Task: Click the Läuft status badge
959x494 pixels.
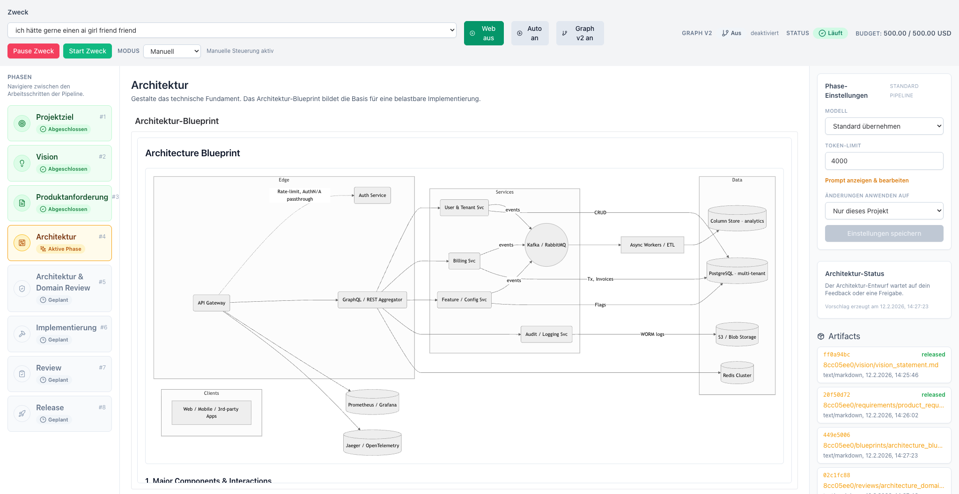Action: (830, 33)
